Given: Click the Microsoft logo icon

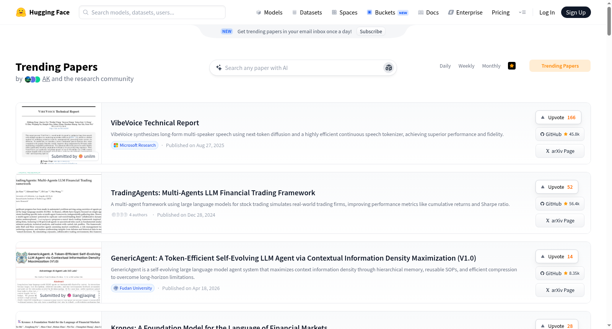Looking at the screenshot, I should coord(116,145).
